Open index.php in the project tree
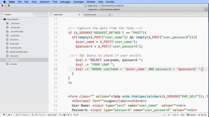The width and height of the screenshot is (209, 117). (x=14, y=56)
